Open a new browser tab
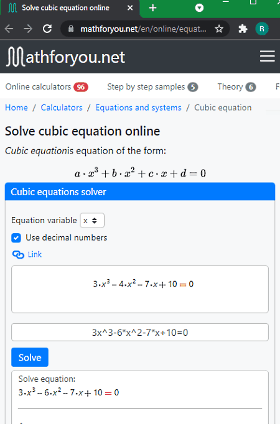Image resolution: width=280 pixels, height=424 pixels. pyautogui.click(x=153, y=8)
